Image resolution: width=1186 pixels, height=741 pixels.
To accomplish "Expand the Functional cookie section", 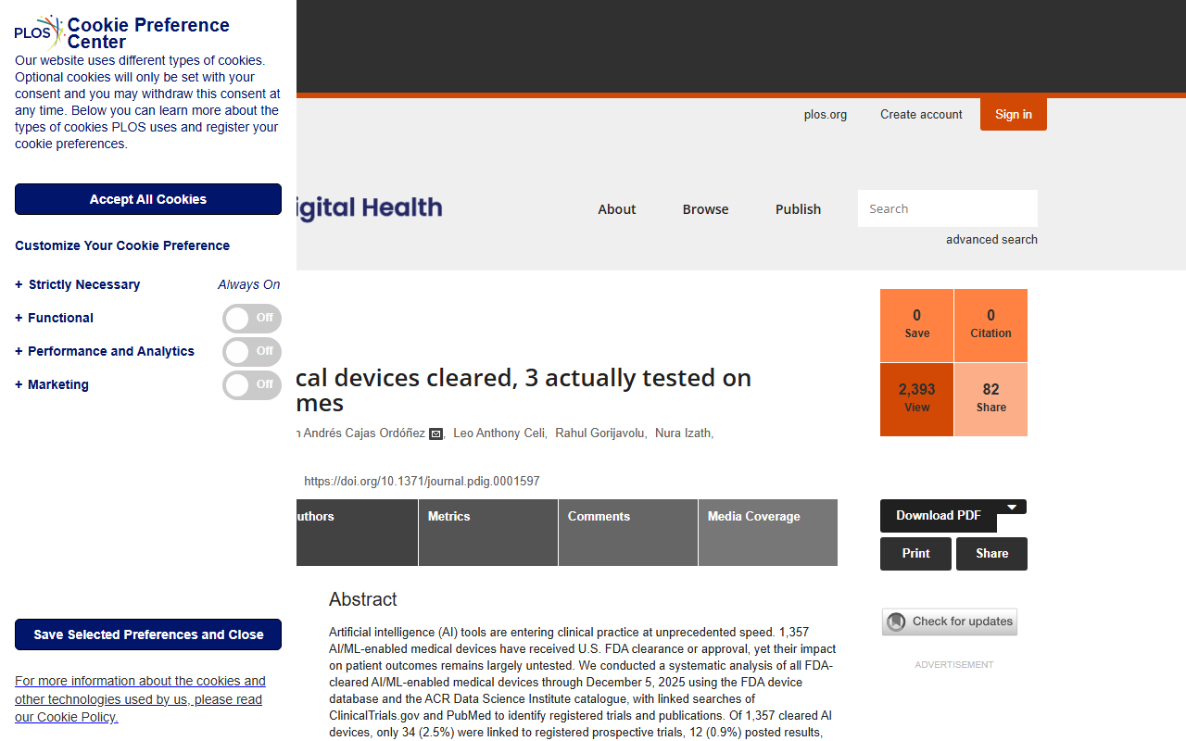I will (55, 318).
